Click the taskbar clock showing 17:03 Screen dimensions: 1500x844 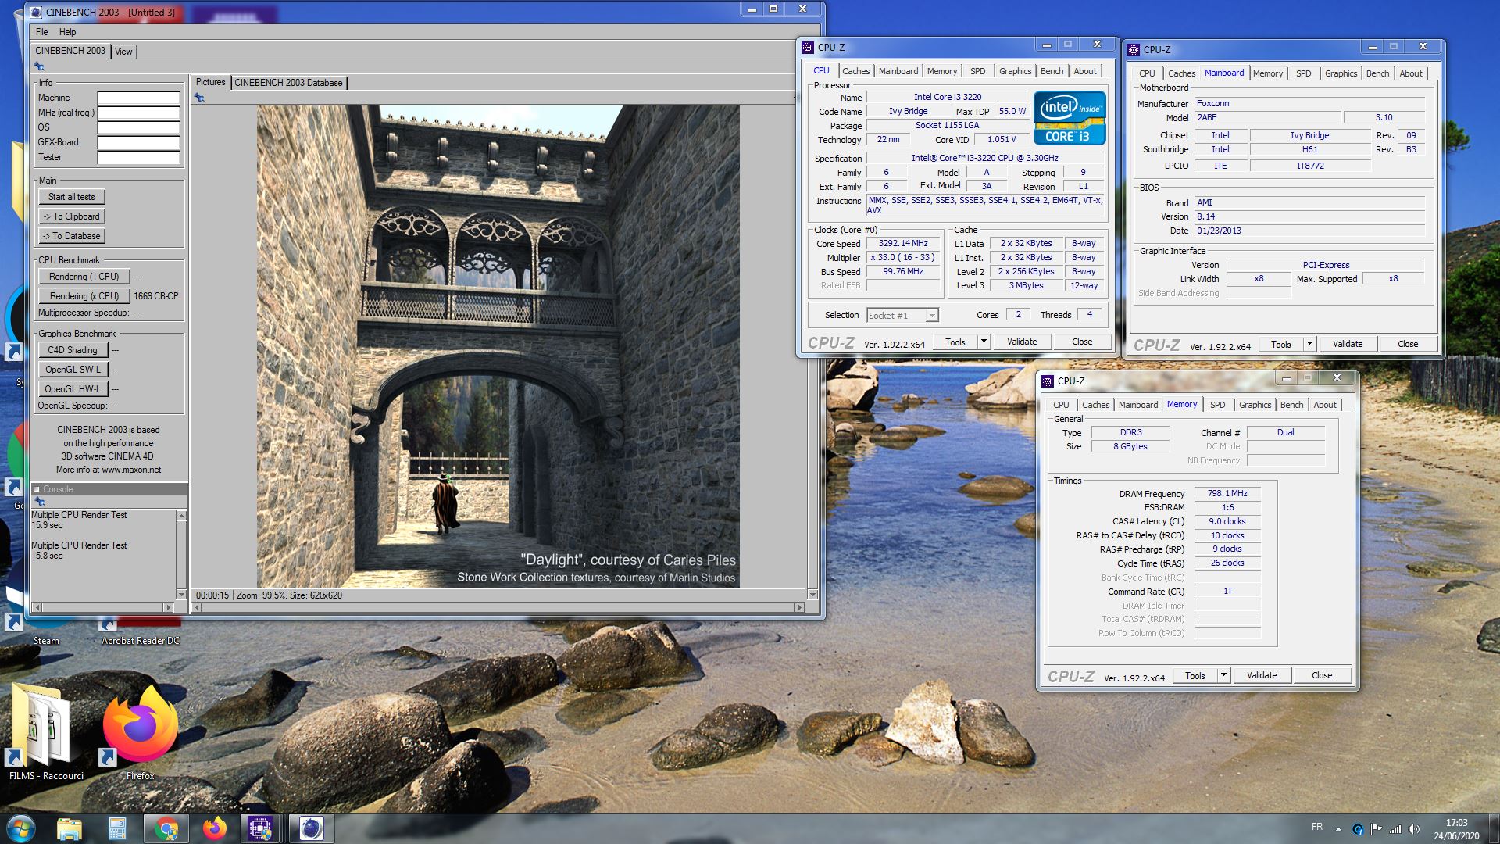(x=1456, y=829)
